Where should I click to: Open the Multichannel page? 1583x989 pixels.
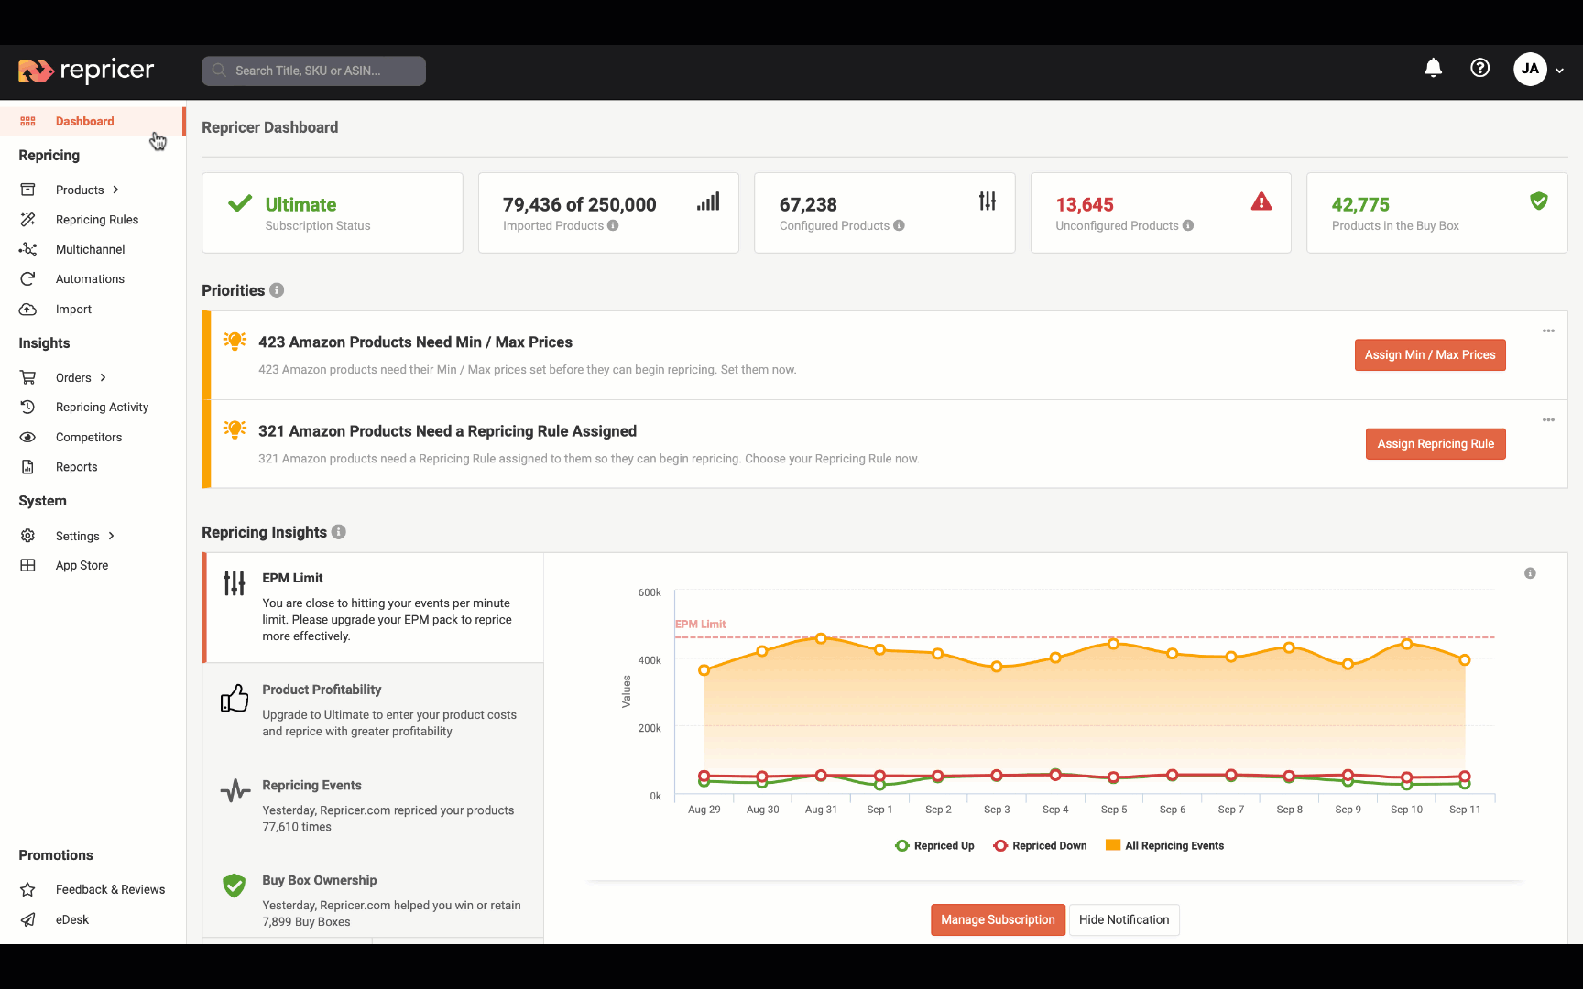click(x=90, y=249)
